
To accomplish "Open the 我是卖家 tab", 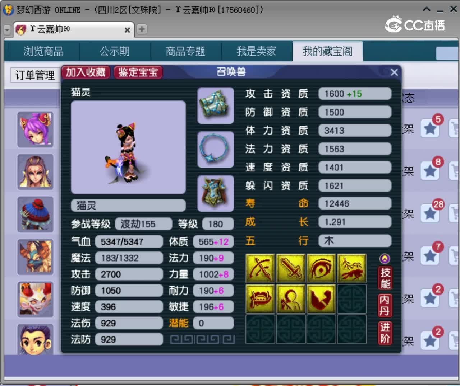I will [x=257, y=51].
